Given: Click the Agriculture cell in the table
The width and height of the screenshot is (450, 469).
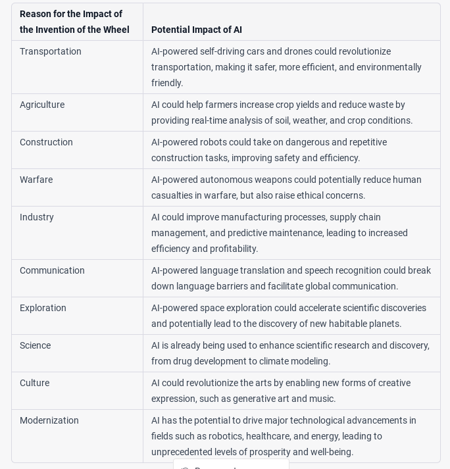Looking at the screenshot, I should pos(42,105).
